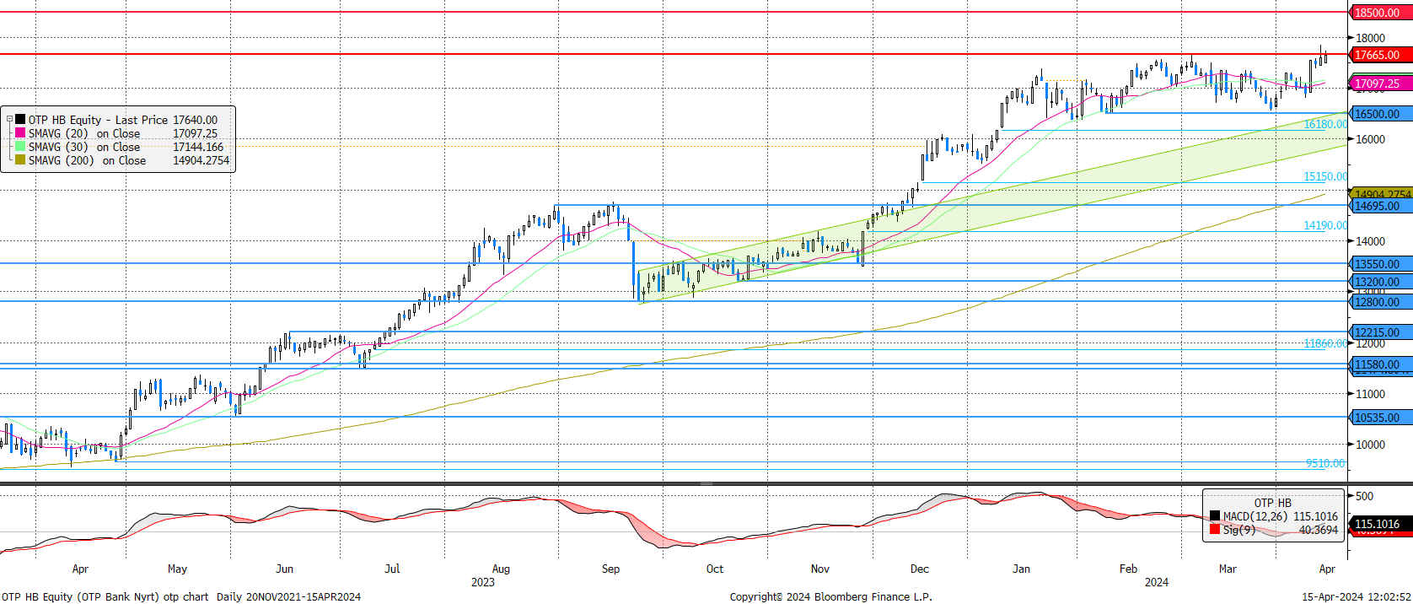
Task: Select the 14695.00 blue level tag
Action: [1381, 206]
